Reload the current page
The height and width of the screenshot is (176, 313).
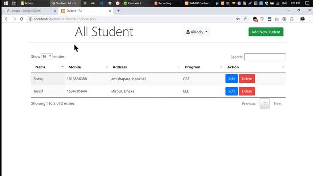[22, 19]
